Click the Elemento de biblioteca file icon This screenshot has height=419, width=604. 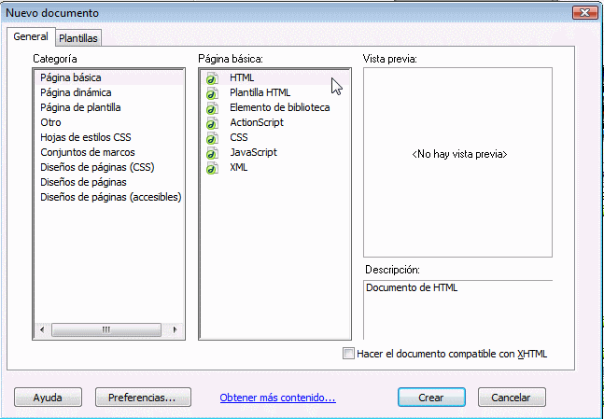[212, 108]
